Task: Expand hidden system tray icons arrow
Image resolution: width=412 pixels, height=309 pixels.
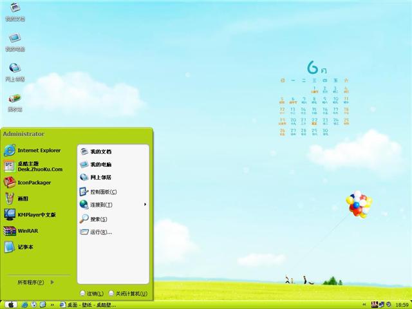Action: point(364,304)
